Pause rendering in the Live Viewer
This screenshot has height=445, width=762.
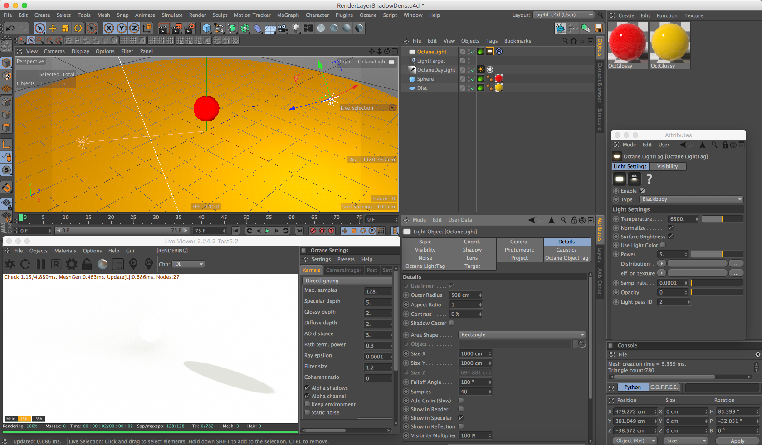[x=41, y=264]
